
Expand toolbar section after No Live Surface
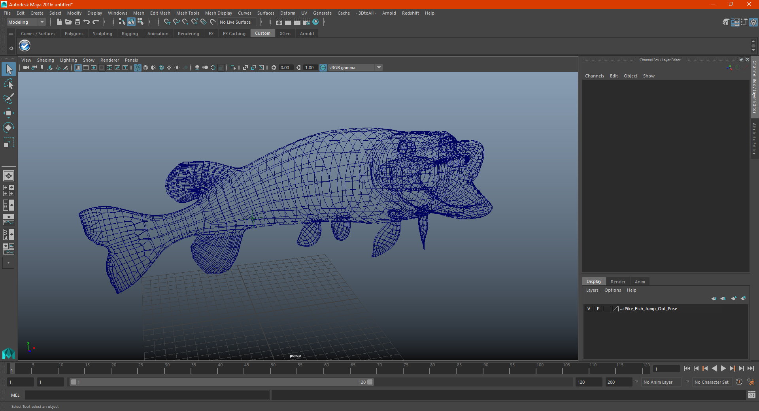coord(261,22)
